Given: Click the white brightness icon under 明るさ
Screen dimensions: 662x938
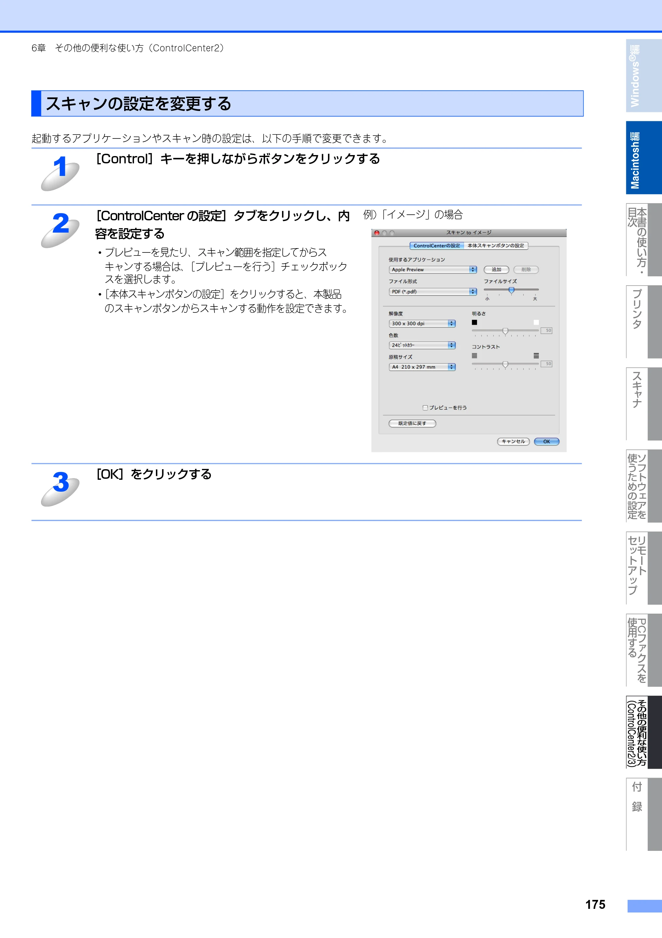Looking at the screenshot, I should click(536, 322).
